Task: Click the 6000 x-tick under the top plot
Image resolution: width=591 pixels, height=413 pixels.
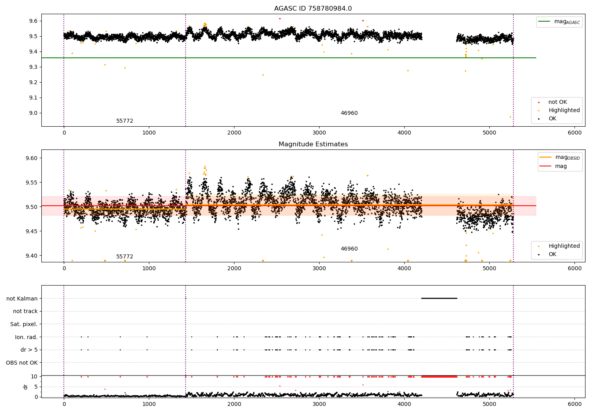Action: pos(574,133)
